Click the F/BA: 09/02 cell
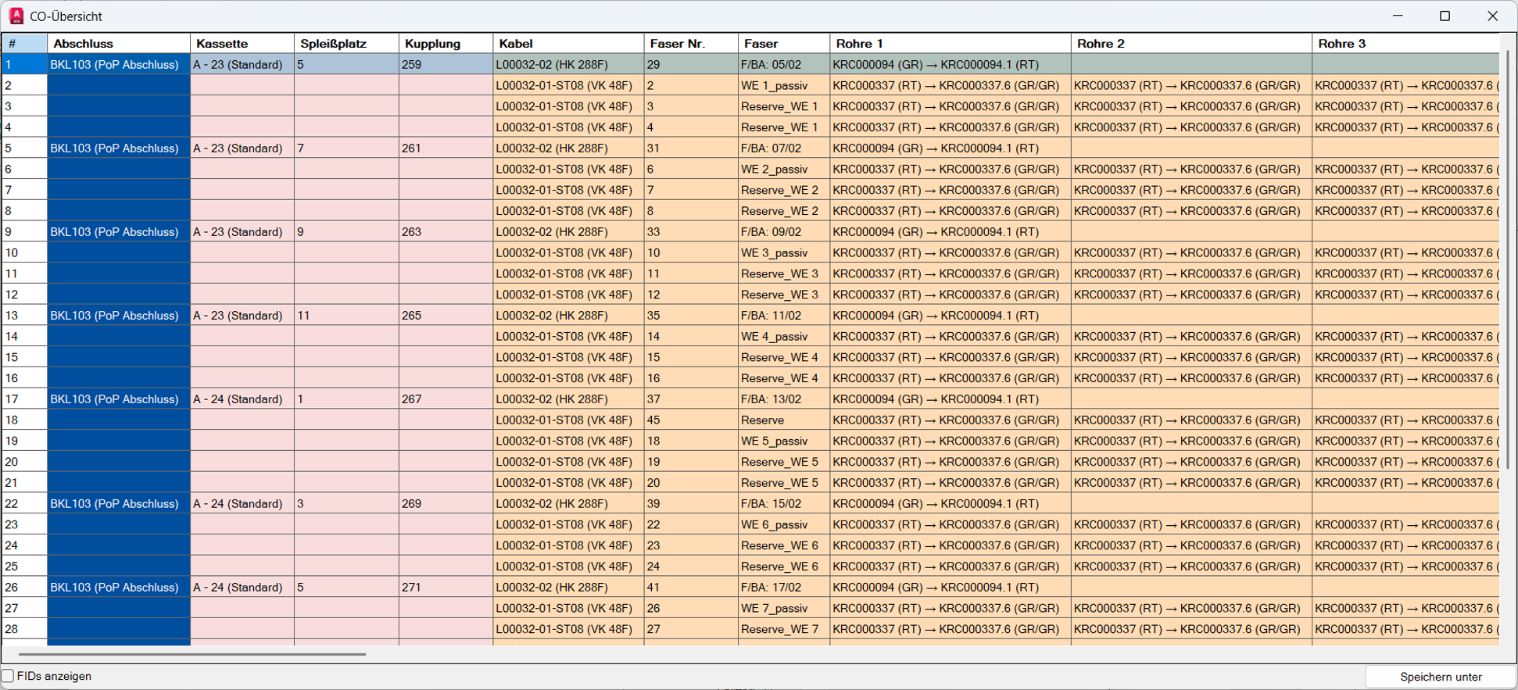 (784, 232)
